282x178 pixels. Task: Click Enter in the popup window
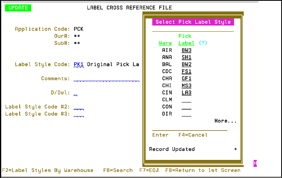pyautogui.click(x=160, y=135)
